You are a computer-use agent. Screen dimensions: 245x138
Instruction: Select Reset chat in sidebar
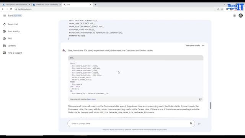(13, 24)
